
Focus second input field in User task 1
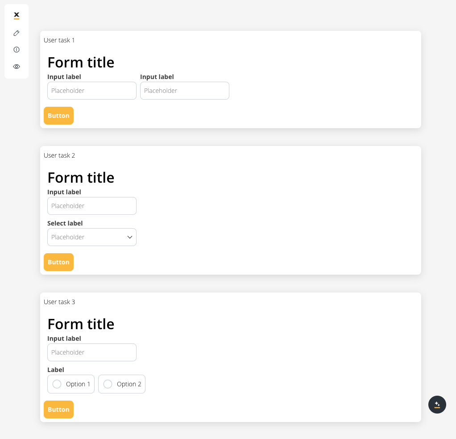(185, 91)
